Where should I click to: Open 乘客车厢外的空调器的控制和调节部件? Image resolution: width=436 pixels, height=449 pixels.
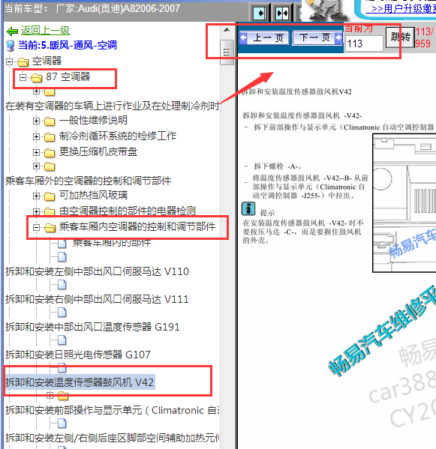pos(88,181)
